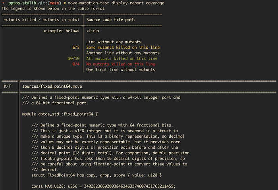This screenshot has width=278, height=190.
Task: Click the aptos-stdlib directory name in prompt
Action: 20,3
